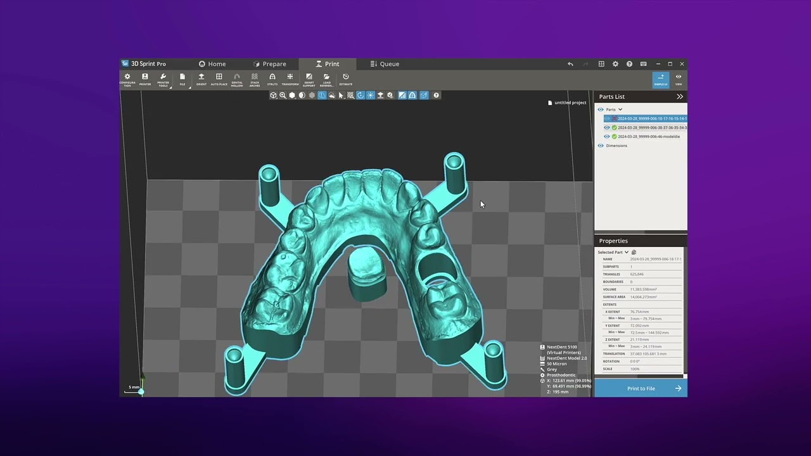Run the Estimate tool
The height and width of the screenshot is (456, 811).
point(345,79)
